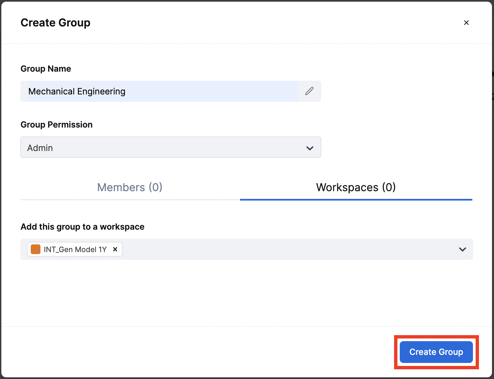The height and width of the screenshot is (379, 494).
Task: Click blank header area beside dialog title
Action: (267, 23)
